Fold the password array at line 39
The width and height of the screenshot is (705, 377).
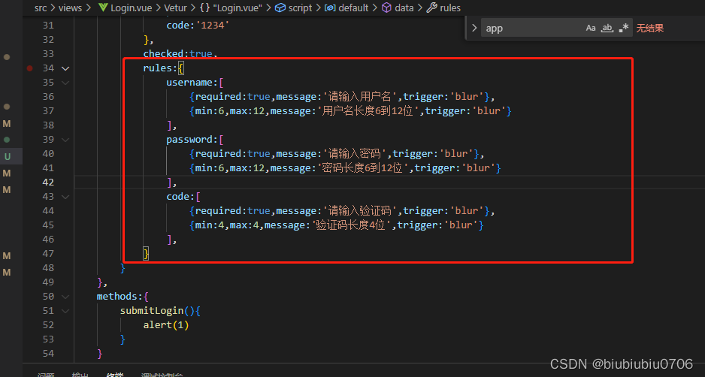coord(65,140)
